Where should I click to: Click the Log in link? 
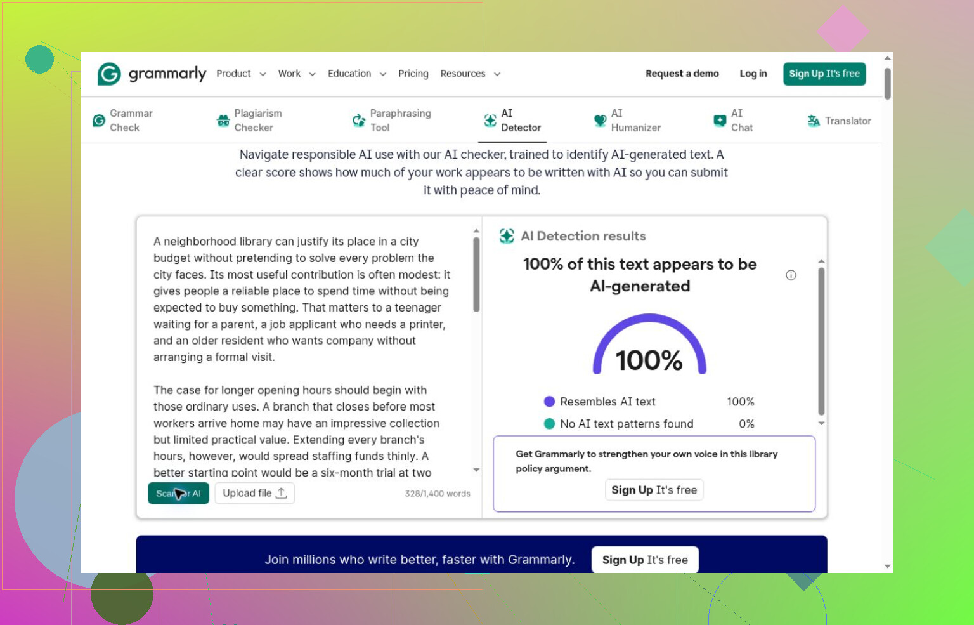click(x=753, y=74)
